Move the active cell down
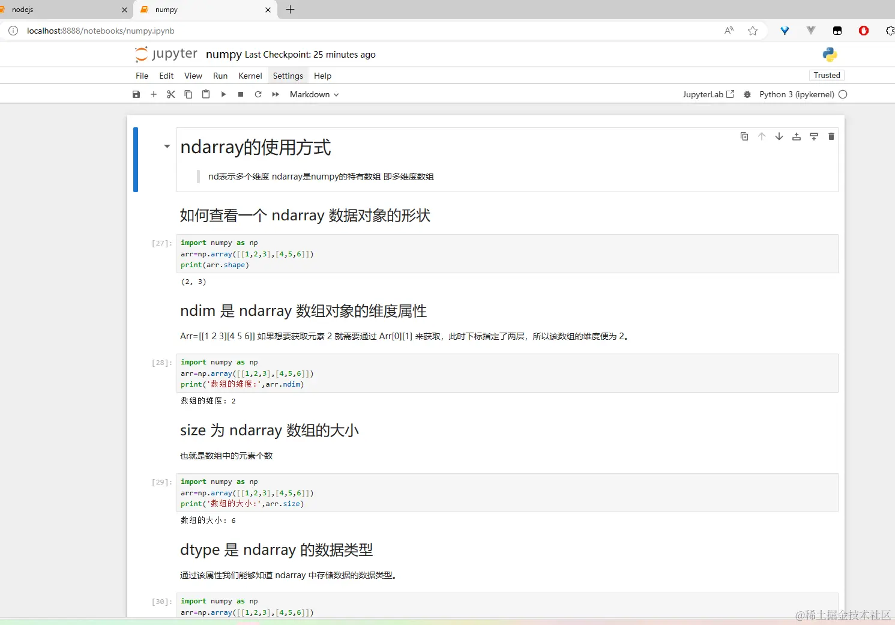The width and height of the screenshot is (895, 625). pos(779,136)
